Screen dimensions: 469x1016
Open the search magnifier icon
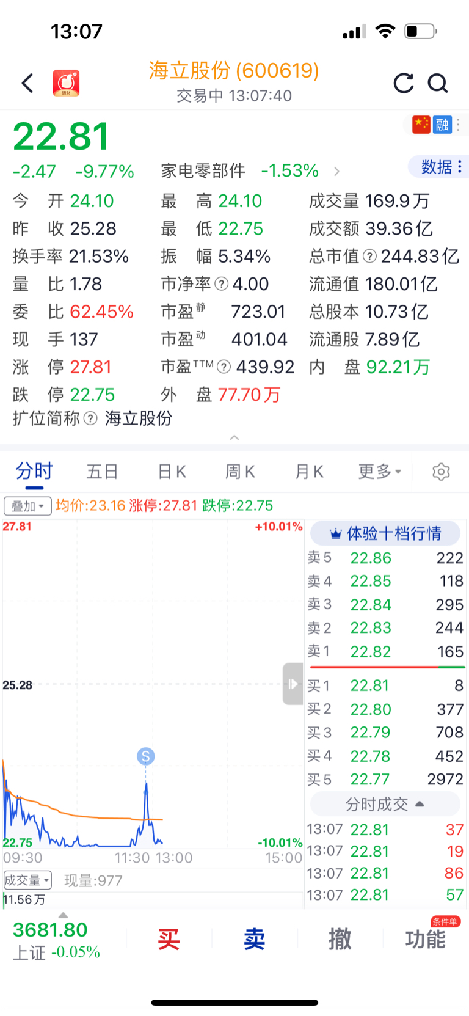click(438, 83)
